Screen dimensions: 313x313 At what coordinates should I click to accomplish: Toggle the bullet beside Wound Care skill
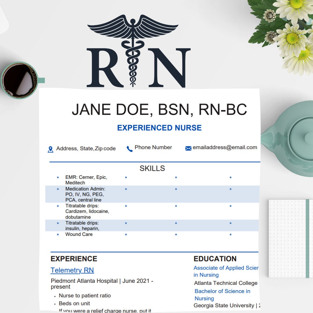click(x=58, y=234)
